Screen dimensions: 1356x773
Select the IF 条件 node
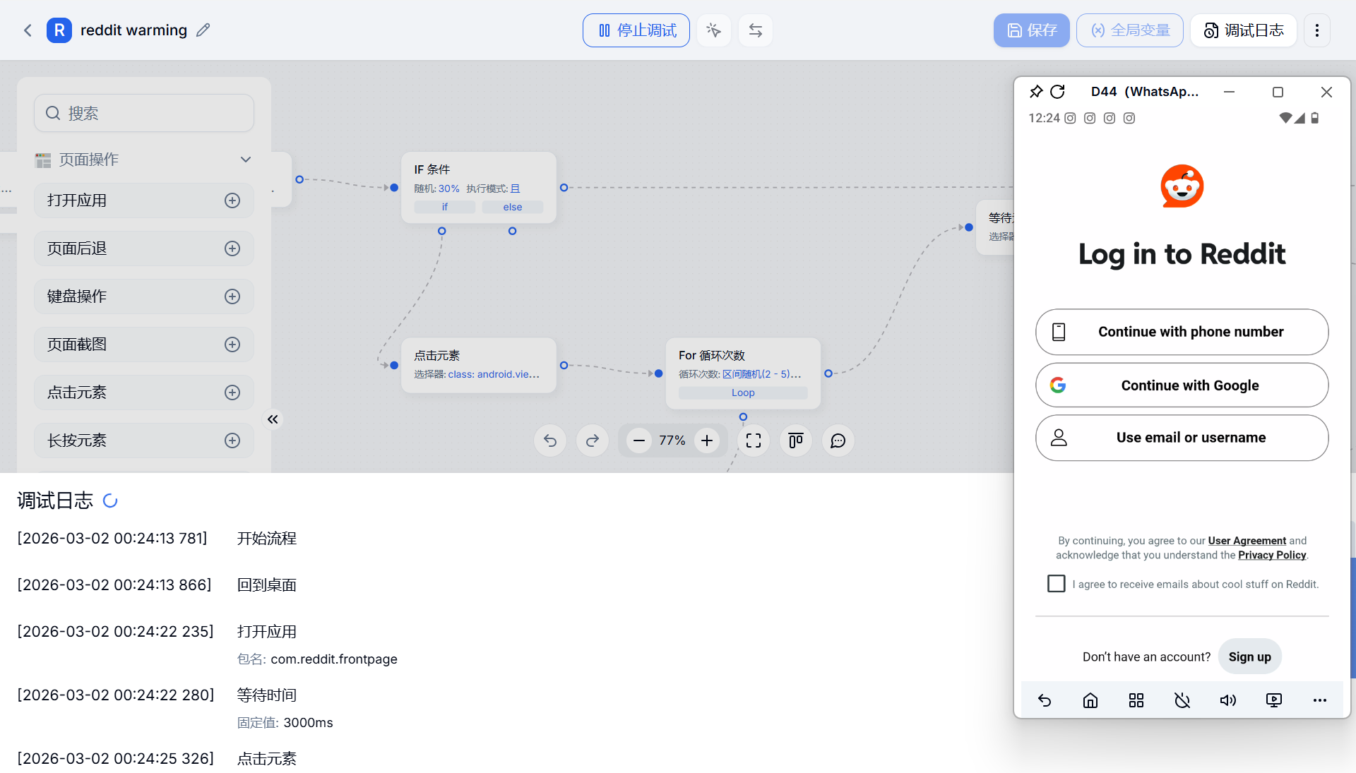(x=479, y=188)
